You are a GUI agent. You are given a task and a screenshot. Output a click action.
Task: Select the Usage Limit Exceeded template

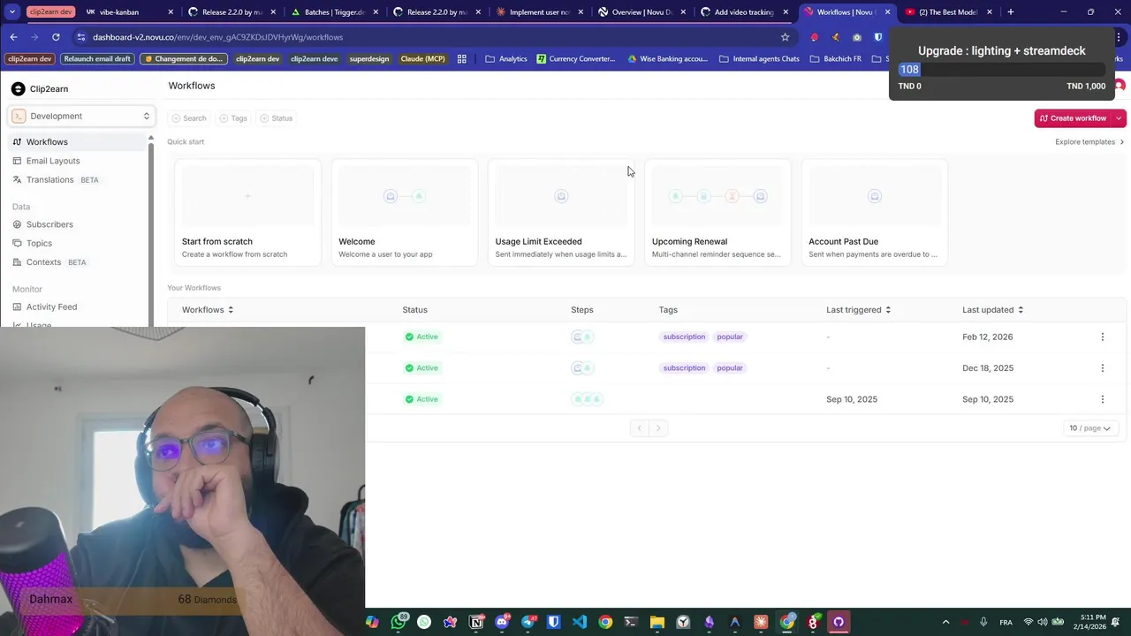point(561,212)
